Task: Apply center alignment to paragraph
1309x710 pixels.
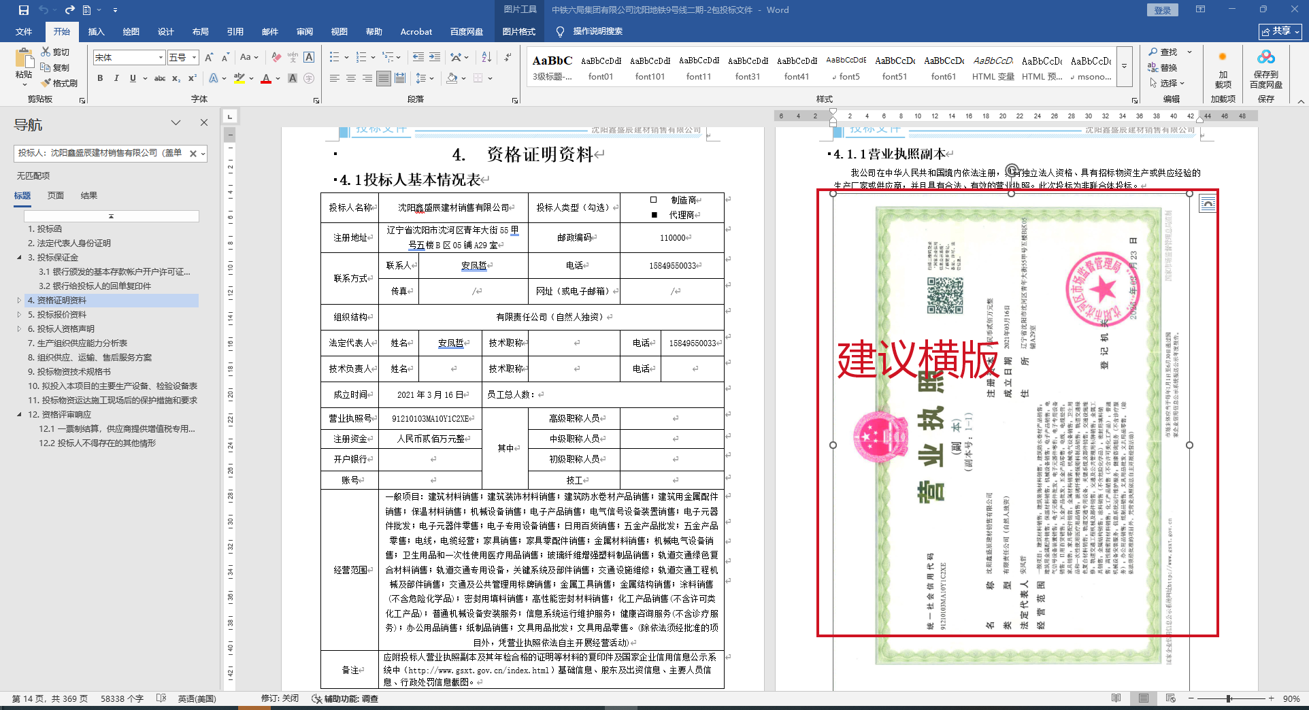Action: coord(351,78)
